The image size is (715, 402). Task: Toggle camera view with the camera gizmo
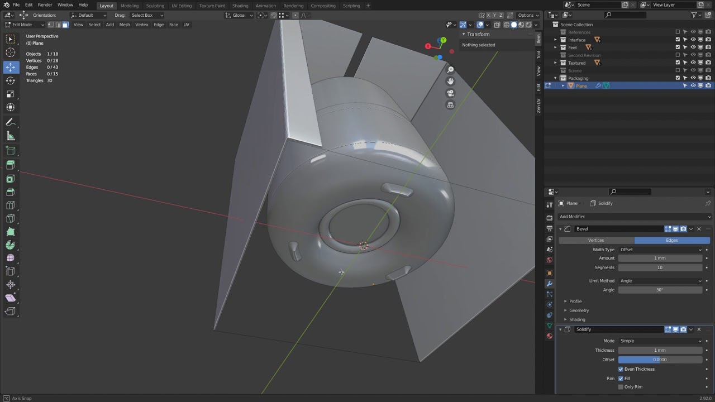point(450,93)
